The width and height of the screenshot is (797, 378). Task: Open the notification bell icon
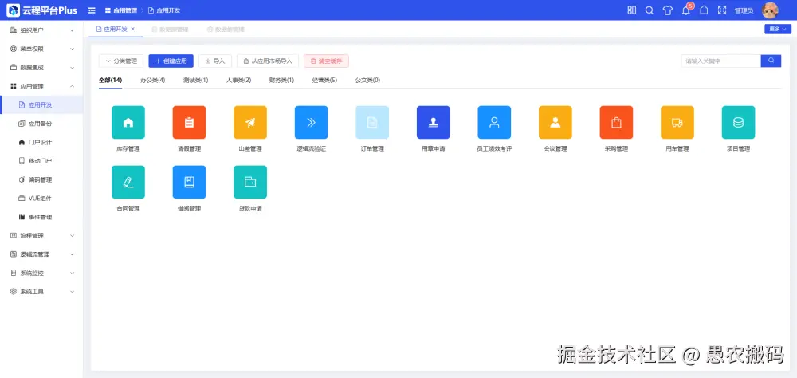(x=685, y=10)
